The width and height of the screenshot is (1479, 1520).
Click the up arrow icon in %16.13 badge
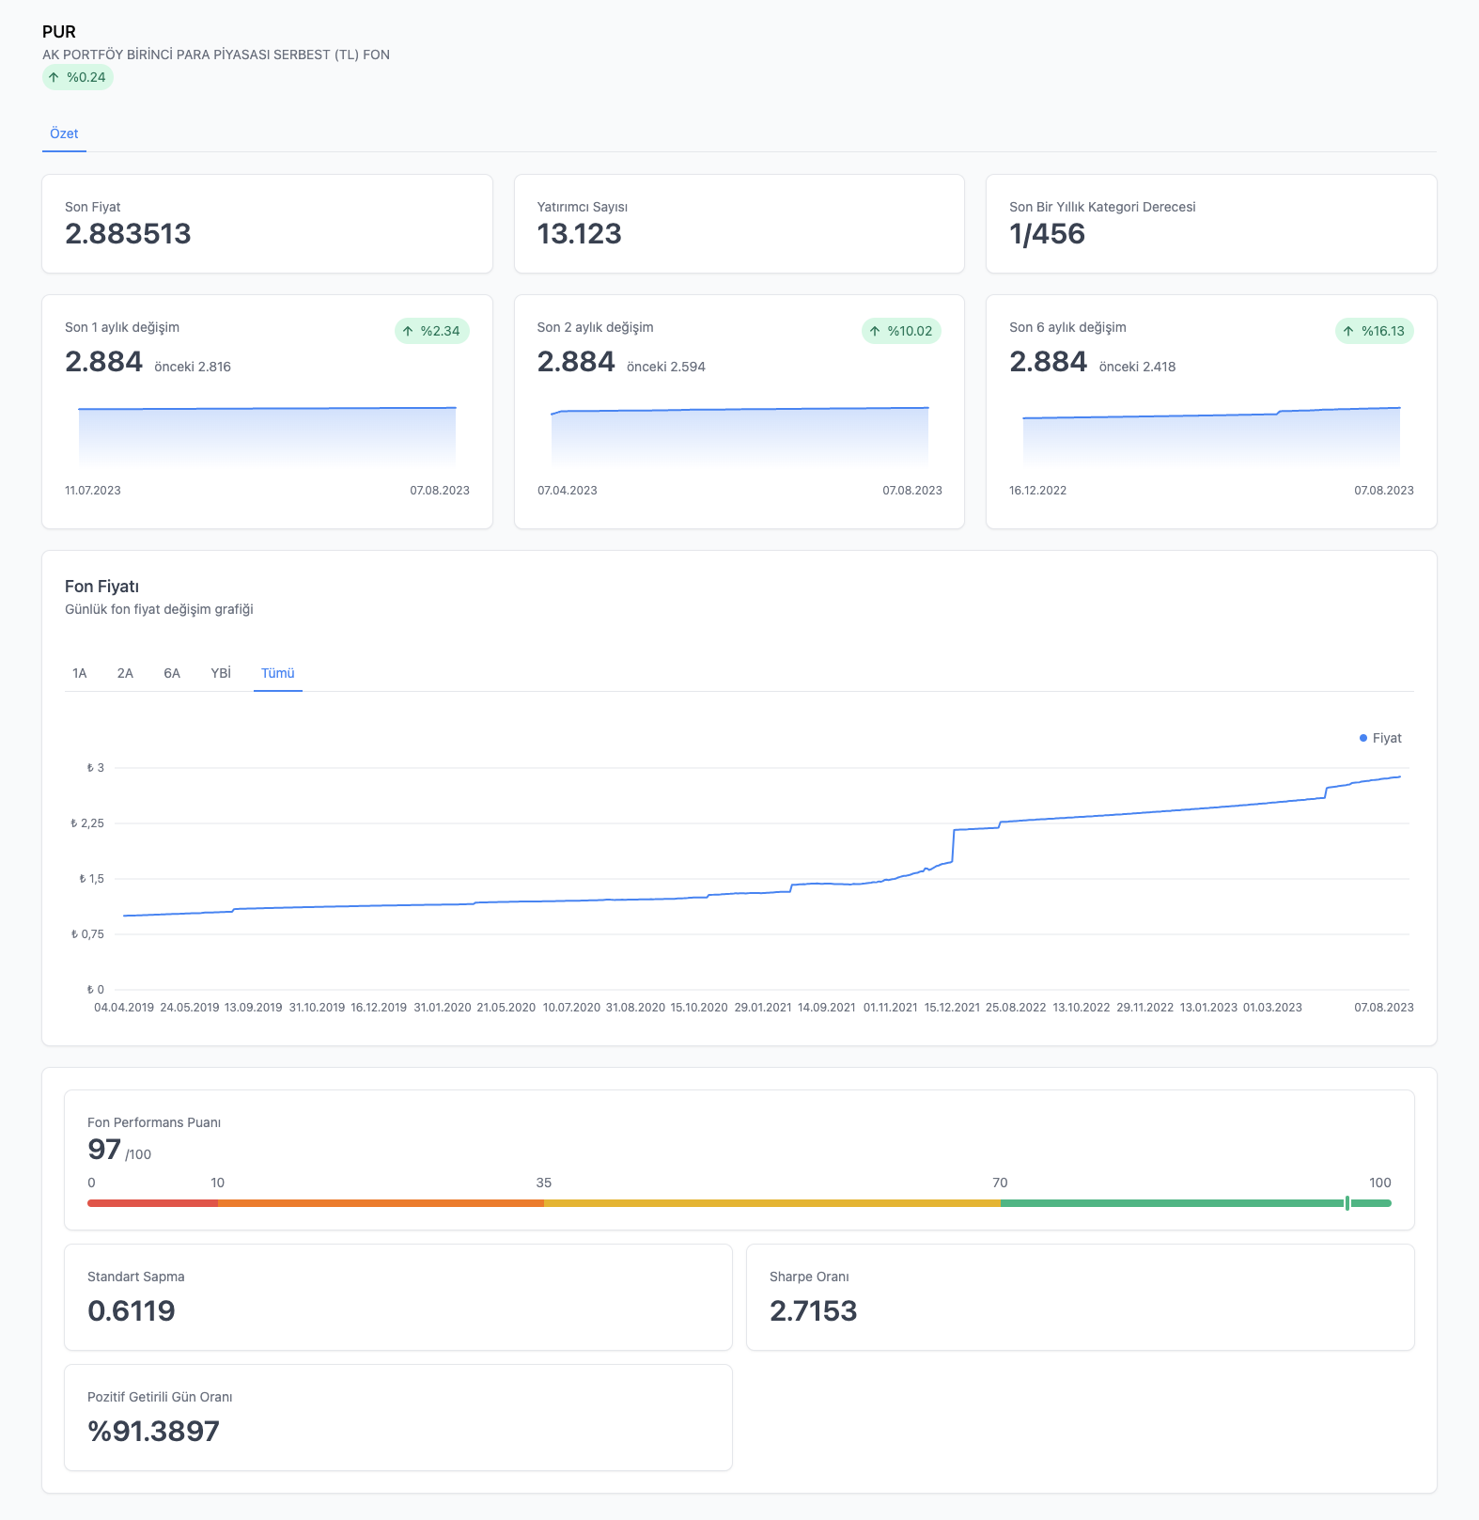pos(1348,331)
